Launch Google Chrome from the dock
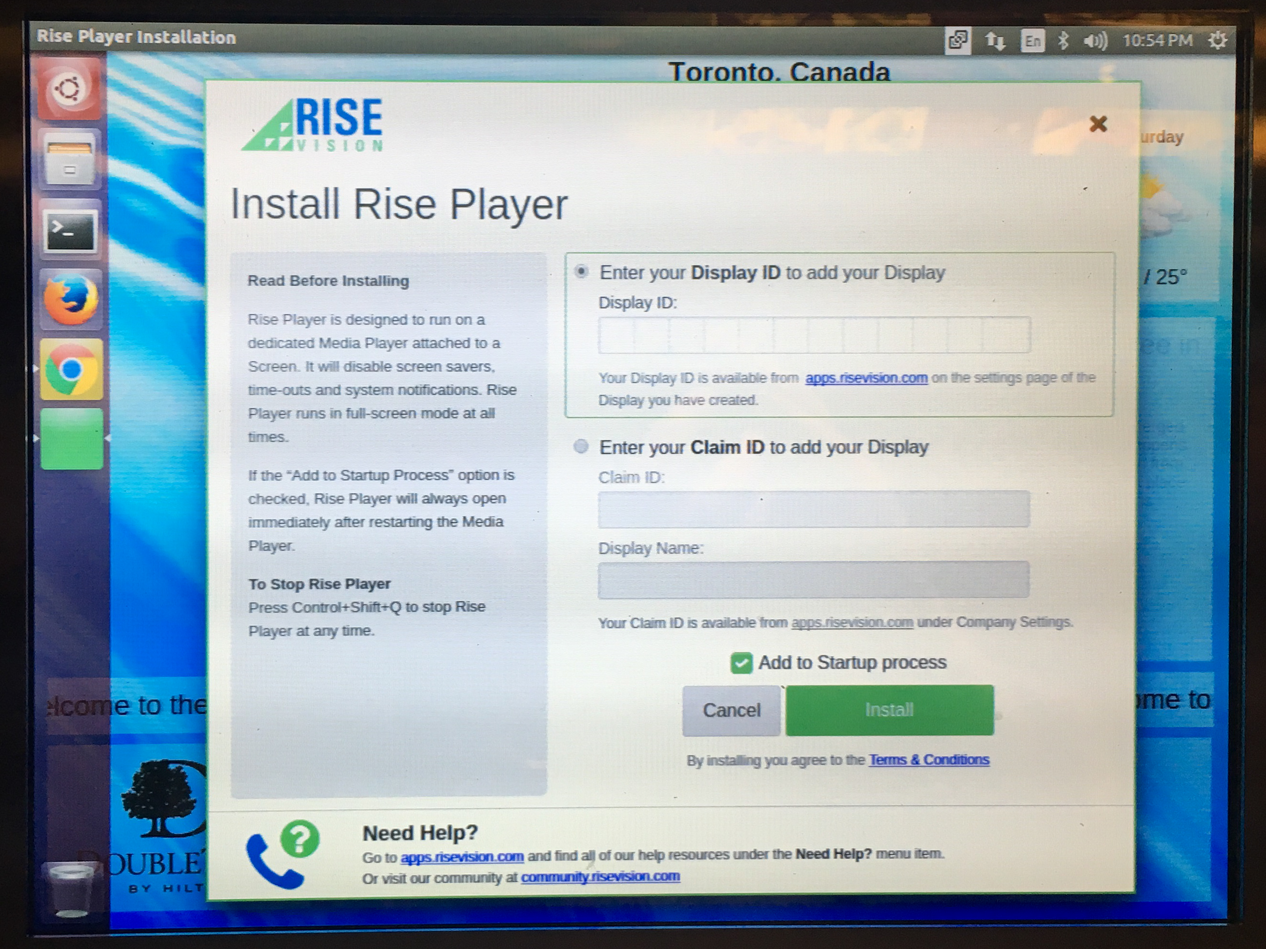This screenshot has height=949, width=1266. point(71,370)
